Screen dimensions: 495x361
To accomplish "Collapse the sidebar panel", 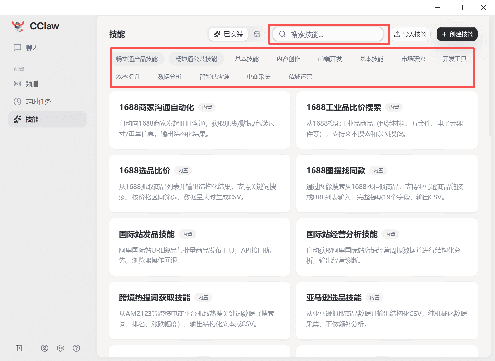I will coord(19,348).
